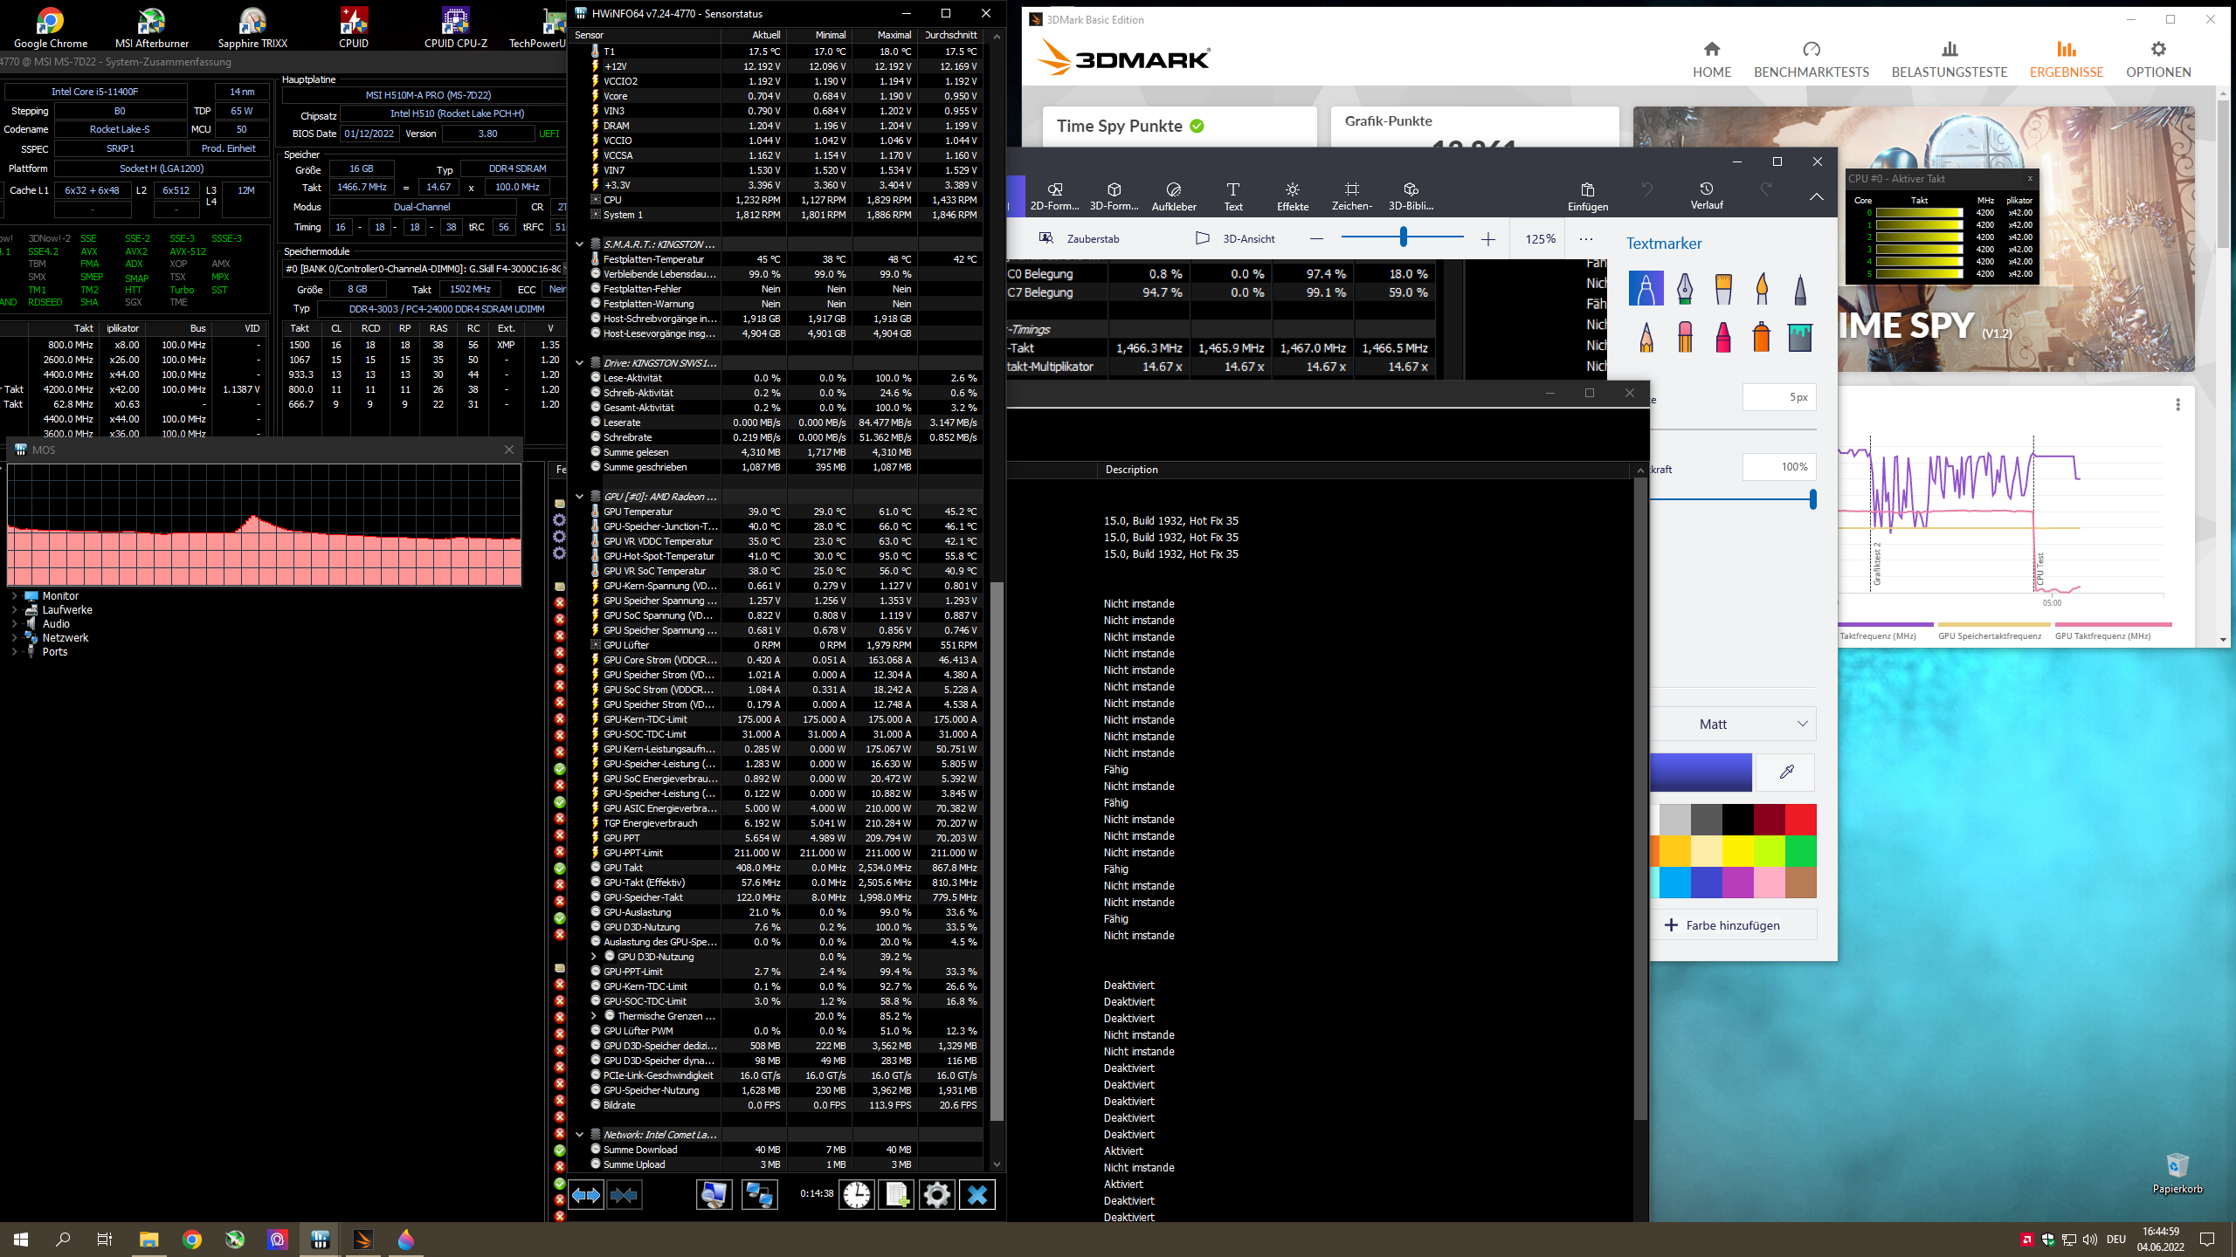Open the Zauberstab magic select tool
2236x1257 pixels.
coord(1080,238)
